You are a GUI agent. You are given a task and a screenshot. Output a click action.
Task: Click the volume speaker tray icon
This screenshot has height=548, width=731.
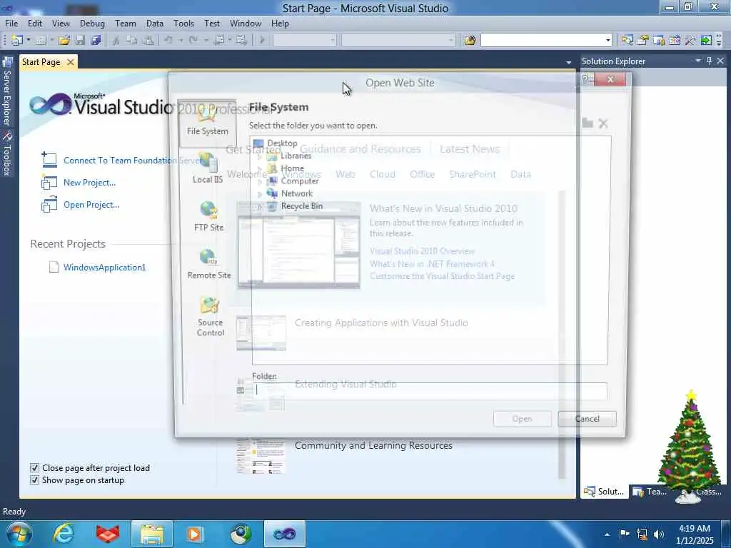659,534
